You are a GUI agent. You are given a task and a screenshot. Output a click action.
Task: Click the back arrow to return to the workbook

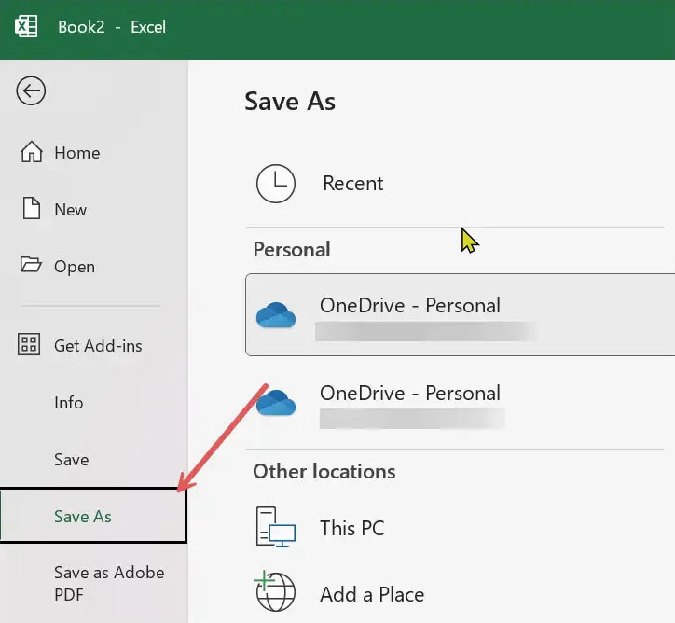(31, 90)
